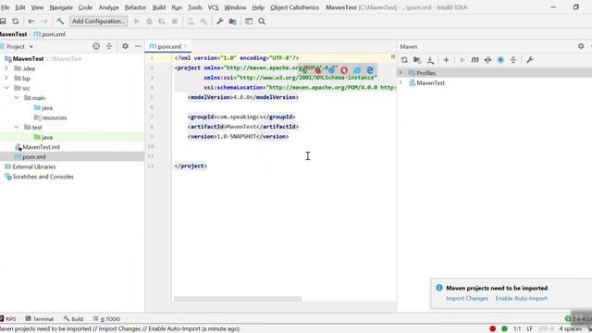The height and width of the screenshot is (333, 592).
Task: Close the pom.xml editor tab
Action: [185, 46]
